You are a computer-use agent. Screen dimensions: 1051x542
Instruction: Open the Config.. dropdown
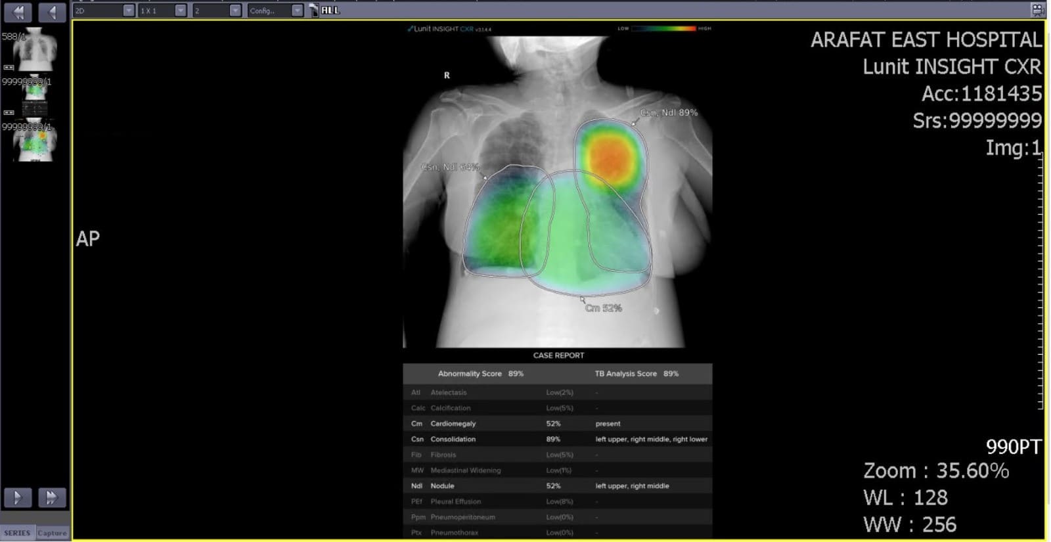click(275, 11)
